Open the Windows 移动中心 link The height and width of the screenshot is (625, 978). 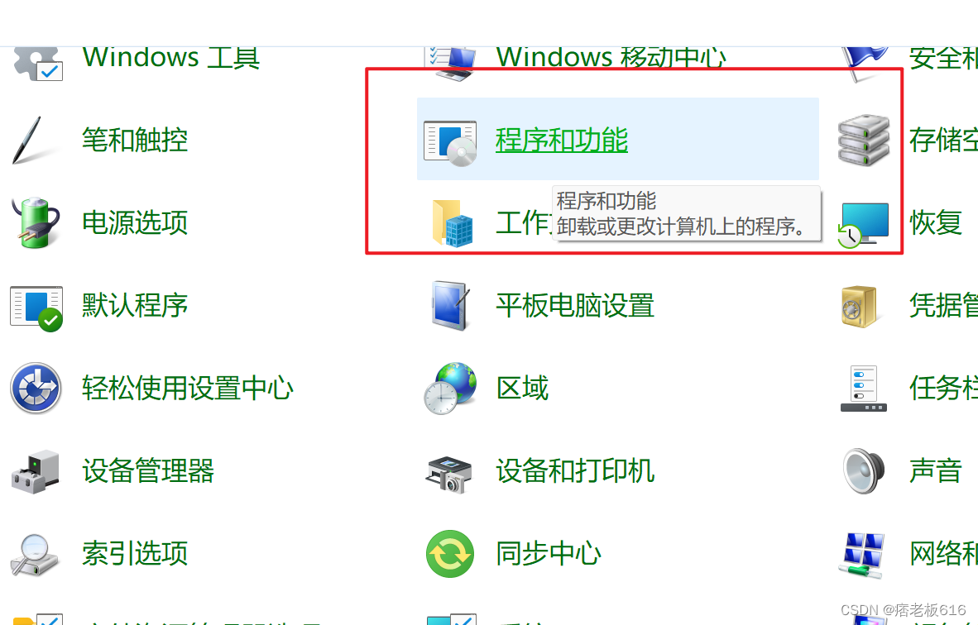pyautogui.click(x=611, y=57)
